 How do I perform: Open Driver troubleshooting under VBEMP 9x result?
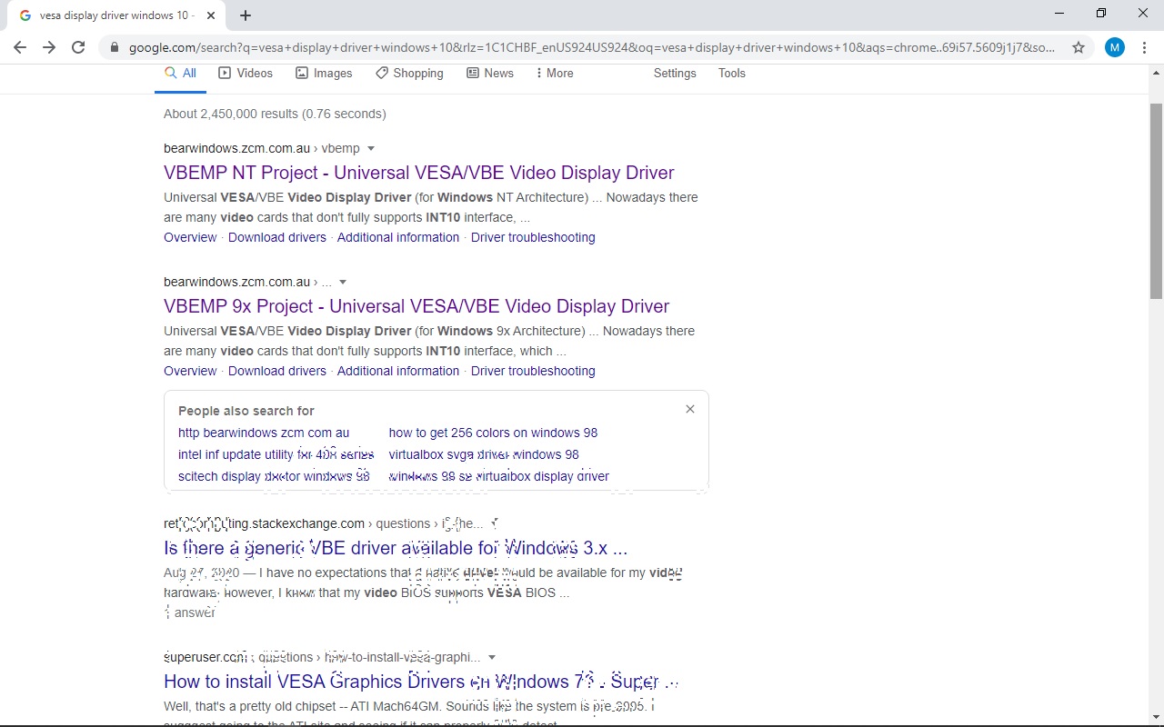(533, 371)
